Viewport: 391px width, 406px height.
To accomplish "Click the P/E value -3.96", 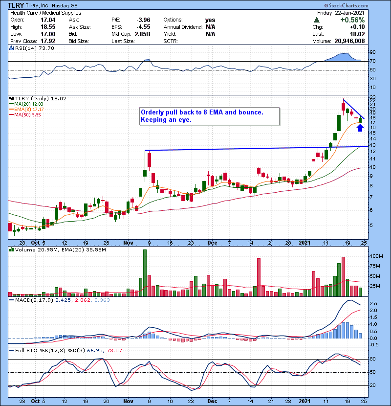I will tap(143, 20).
